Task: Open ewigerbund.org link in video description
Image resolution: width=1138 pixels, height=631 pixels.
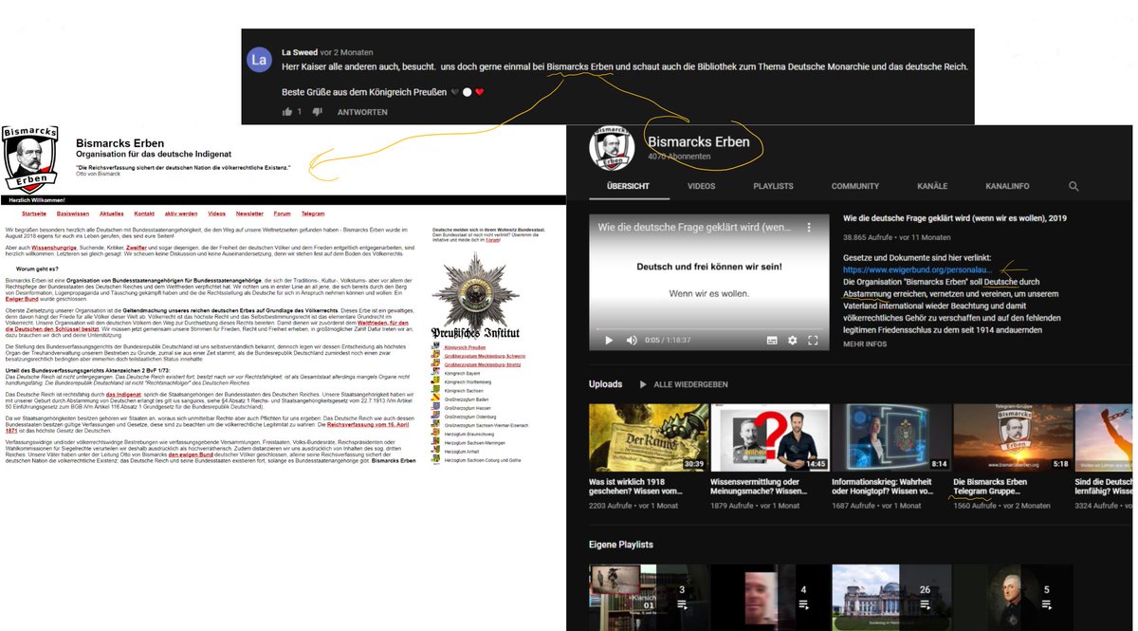Action: [x=917, y=269]
